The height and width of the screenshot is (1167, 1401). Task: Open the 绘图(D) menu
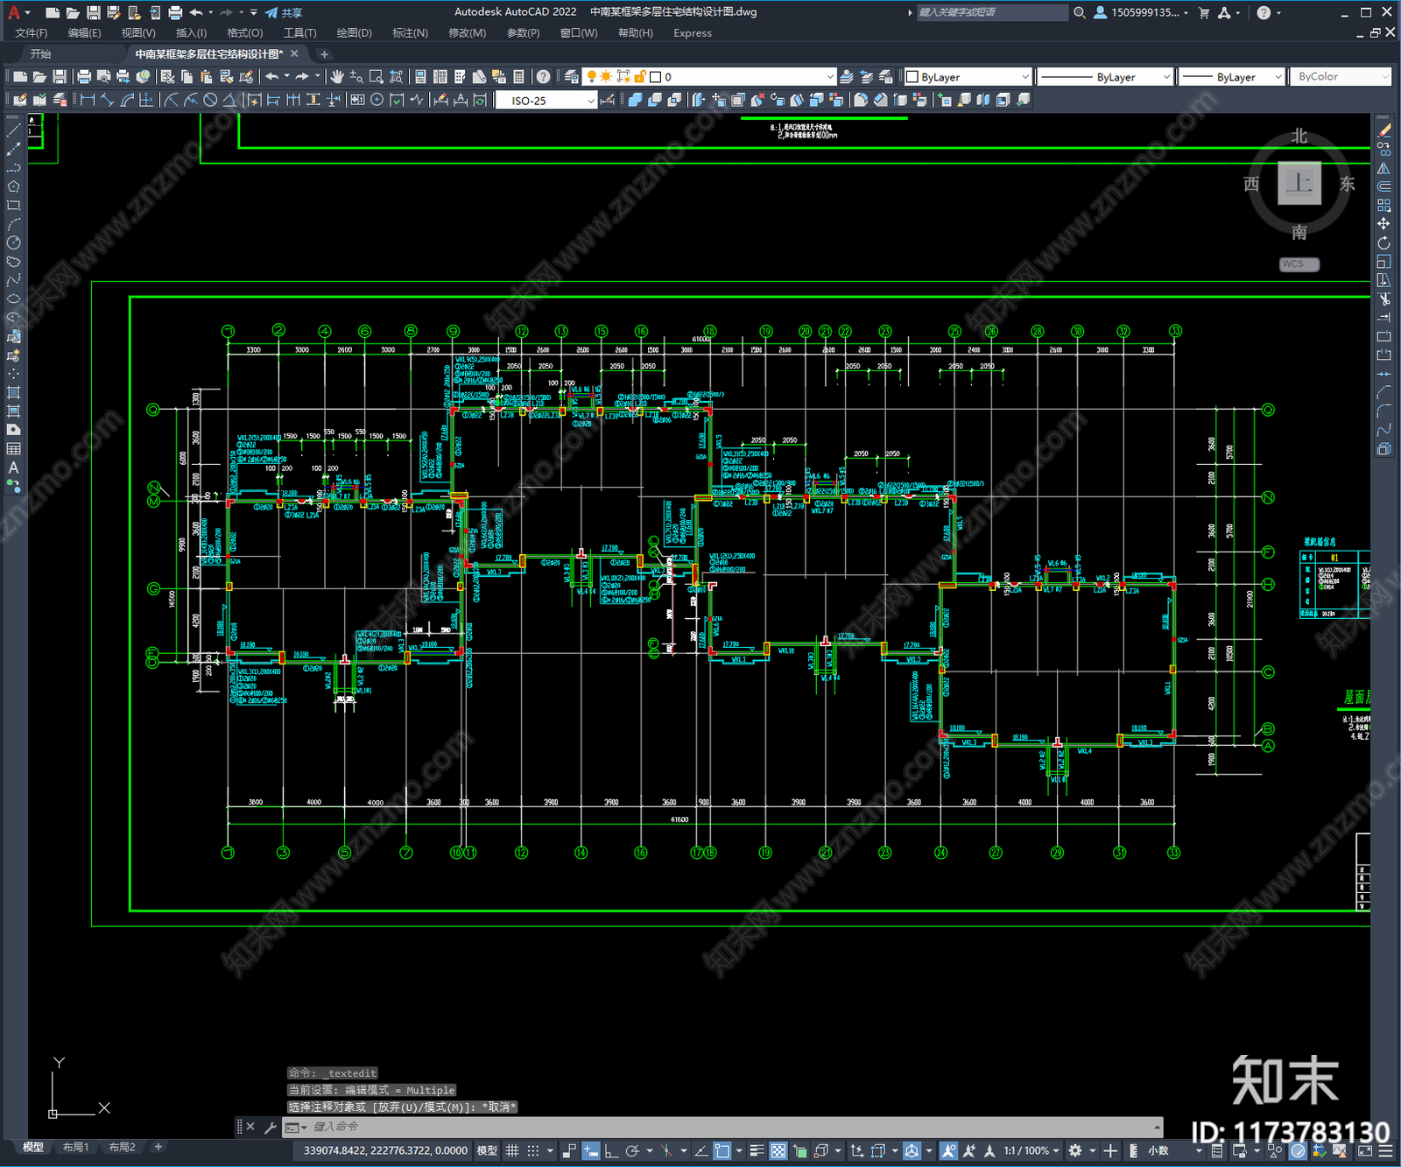(x=354, y=33)
